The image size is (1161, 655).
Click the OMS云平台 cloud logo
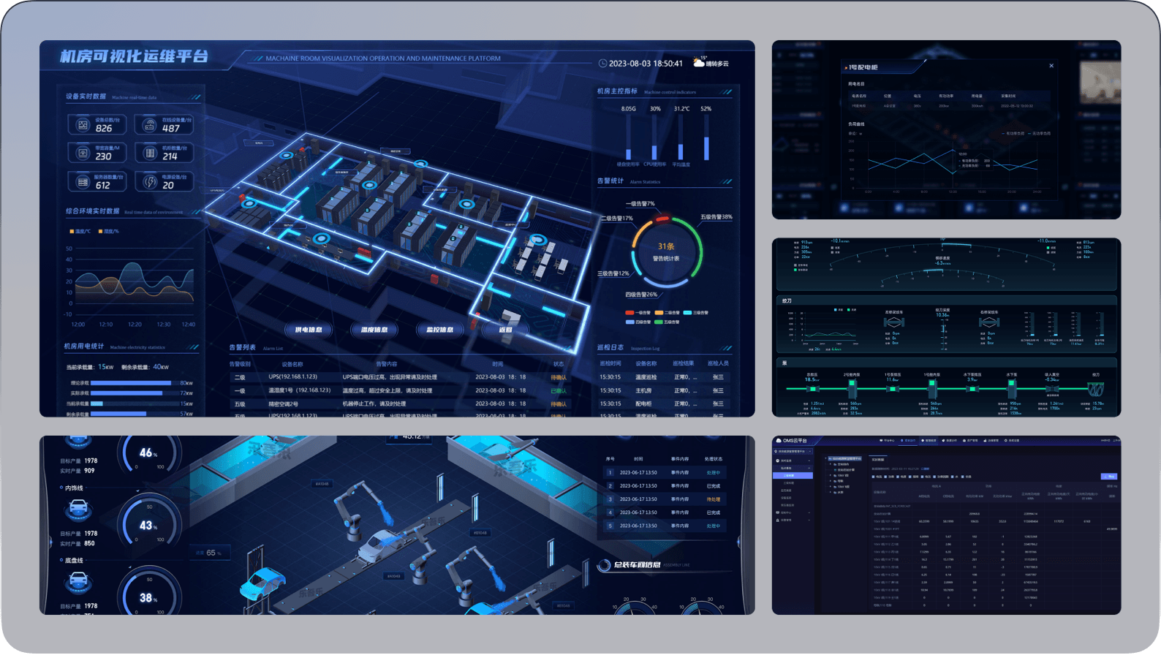(779, 441)
